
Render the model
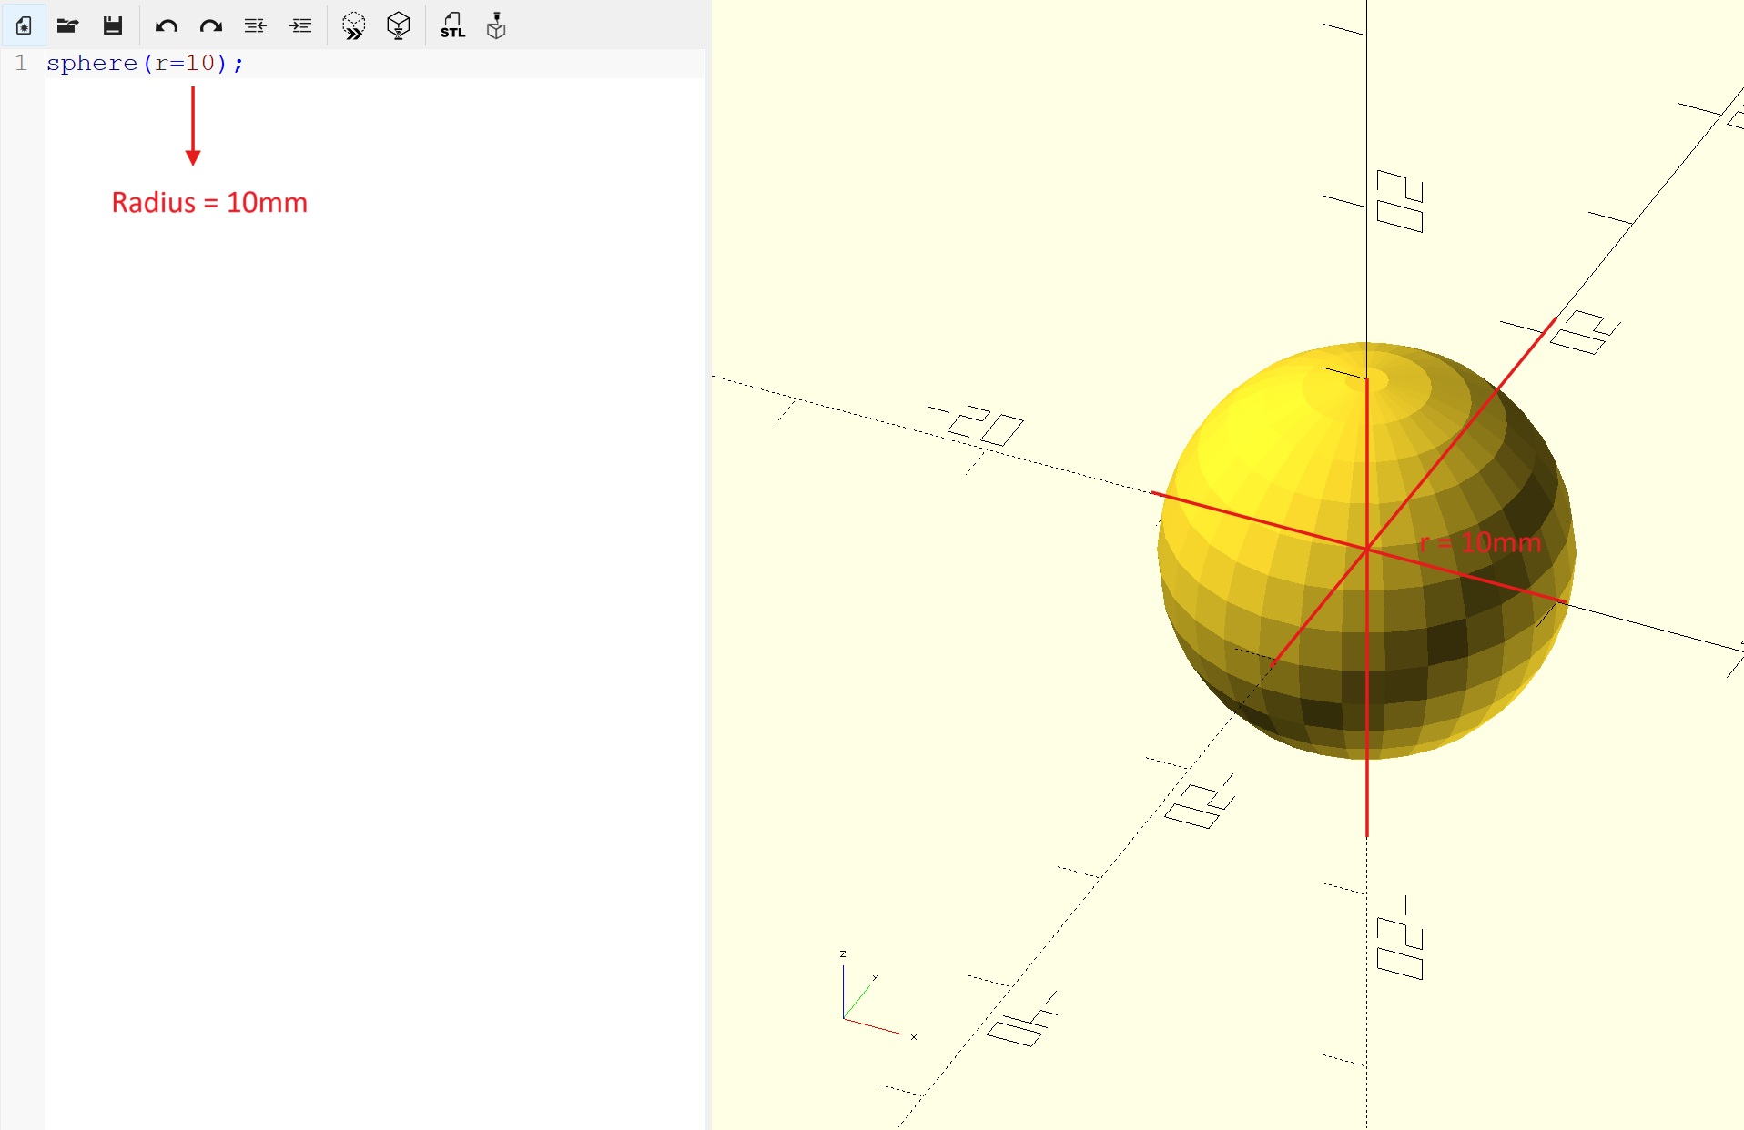coord(398,25)
